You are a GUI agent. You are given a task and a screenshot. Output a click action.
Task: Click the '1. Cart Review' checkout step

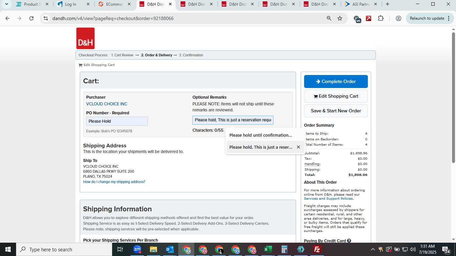coord(122,55)
